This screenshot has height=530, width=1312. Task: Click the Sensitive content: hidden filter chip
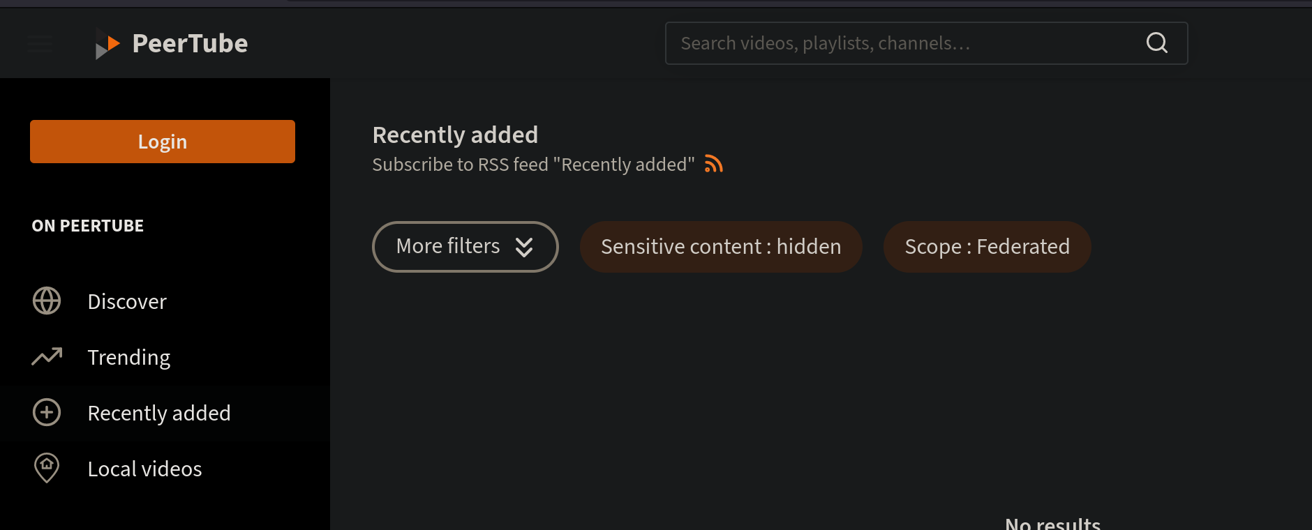(721, 247)
